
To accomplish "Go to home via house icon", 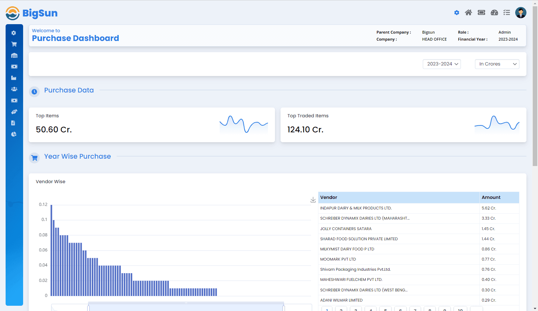I will [468, 13].
